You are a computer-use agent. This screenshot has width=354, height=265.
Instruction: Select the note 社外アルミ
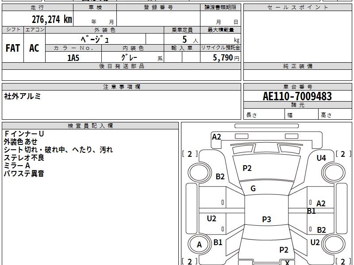pos(22,96)
